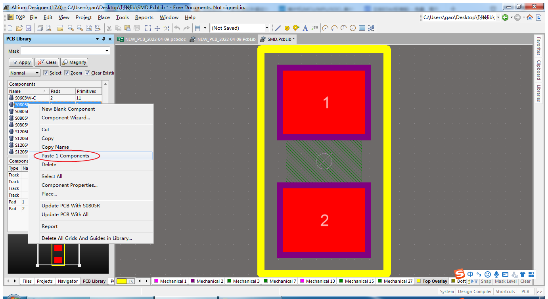Uncheck the Zoom checkbox
Screen dimensions: 548x299
[x=67, y=73]
